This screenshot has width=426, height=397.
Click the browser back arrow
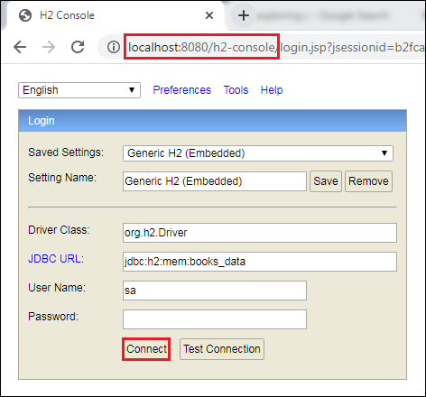pos(20,47)
